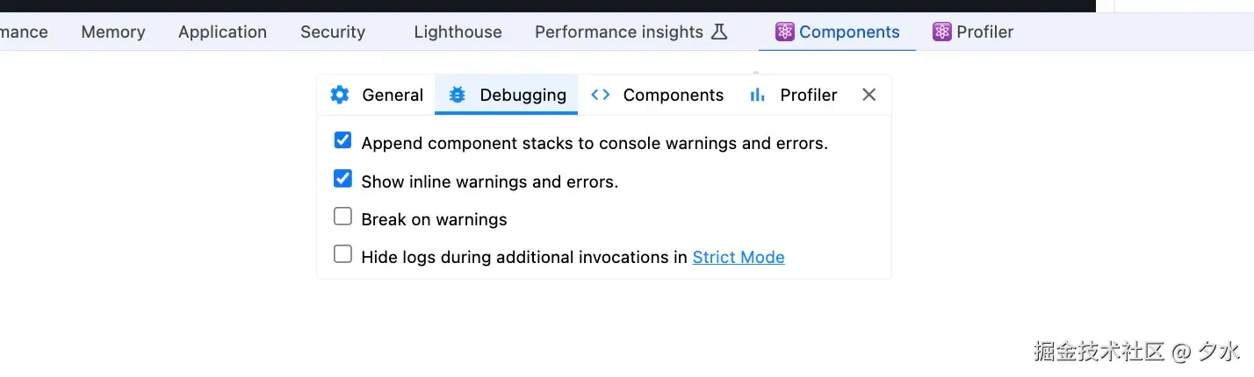Switch to the Memory devtools tab
This screenshot has height=377, width=1254.
(113, 32)
